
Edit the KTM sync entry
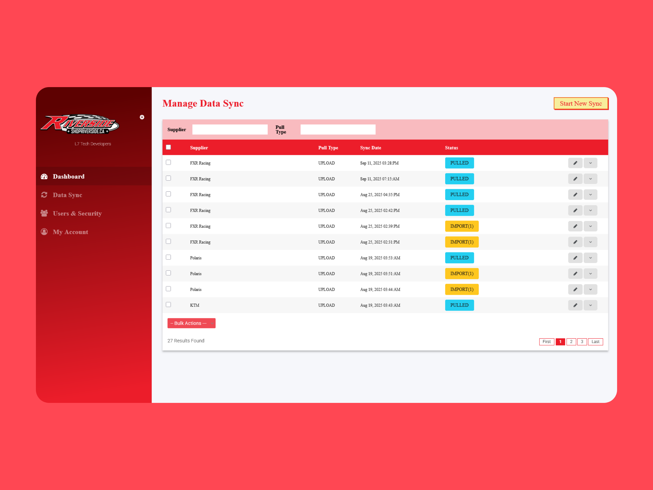[x=575, y=305]
